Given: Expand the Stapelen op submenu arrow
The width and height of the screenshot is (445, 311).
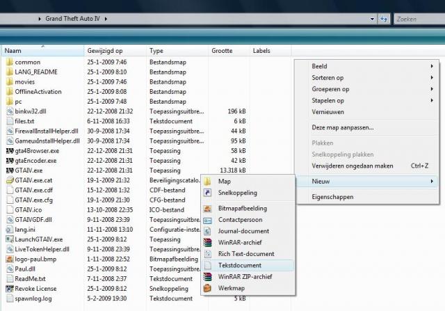Looking at the screenshot, I should coord(432,100).
